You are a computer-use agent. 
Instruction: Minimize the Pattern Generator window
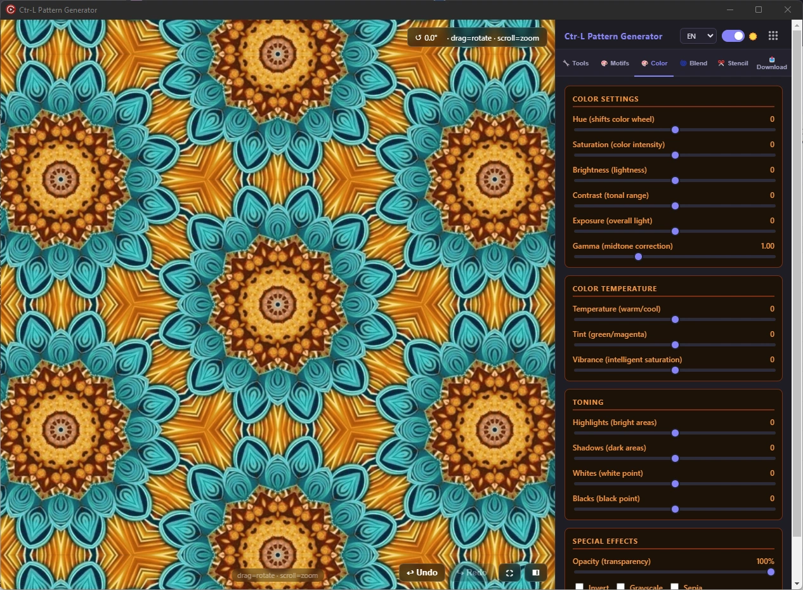pos(730,10)
